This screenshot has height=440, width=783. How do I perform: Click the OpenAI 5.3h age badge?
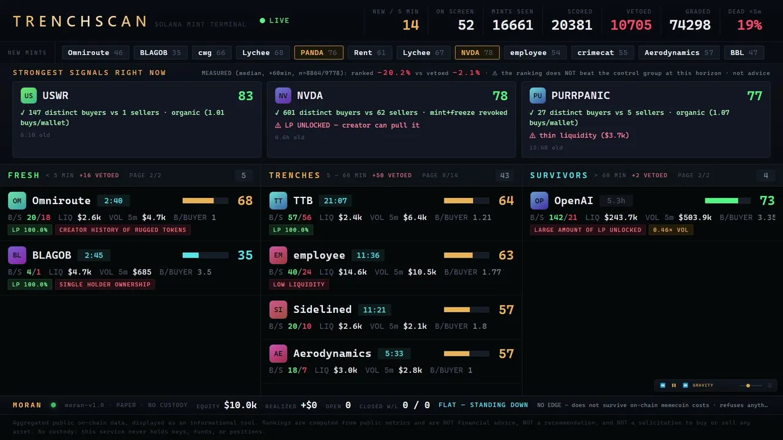coord(616,200)
